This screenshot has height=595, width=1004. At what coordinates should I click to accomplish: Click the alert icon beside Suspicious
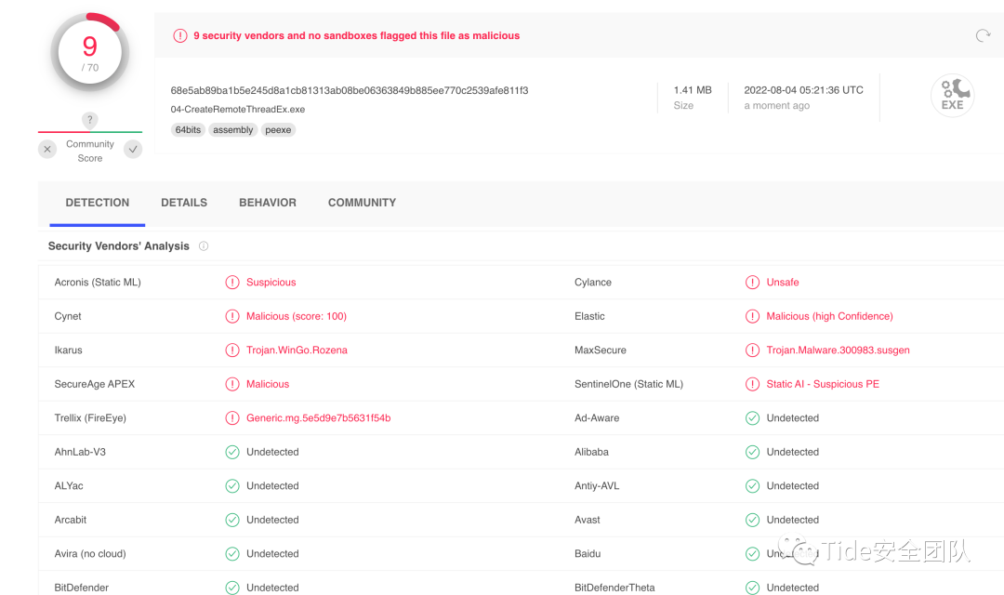click(x=232, y=283)
